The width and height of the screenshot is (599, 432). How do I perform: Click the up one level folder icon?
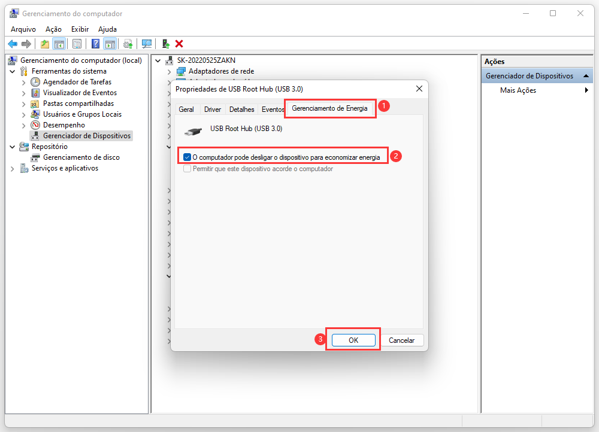(44, 44)
